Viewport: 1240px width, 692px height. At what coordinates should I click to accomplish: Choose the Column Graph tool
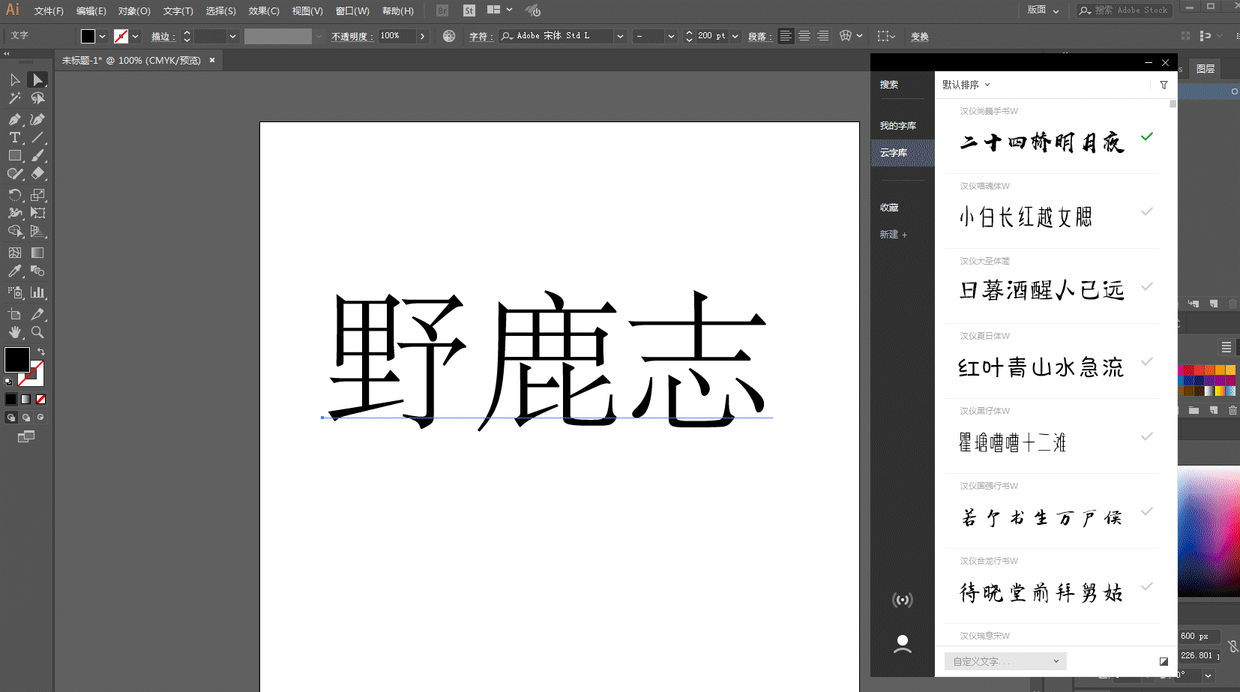coord(37,292)
